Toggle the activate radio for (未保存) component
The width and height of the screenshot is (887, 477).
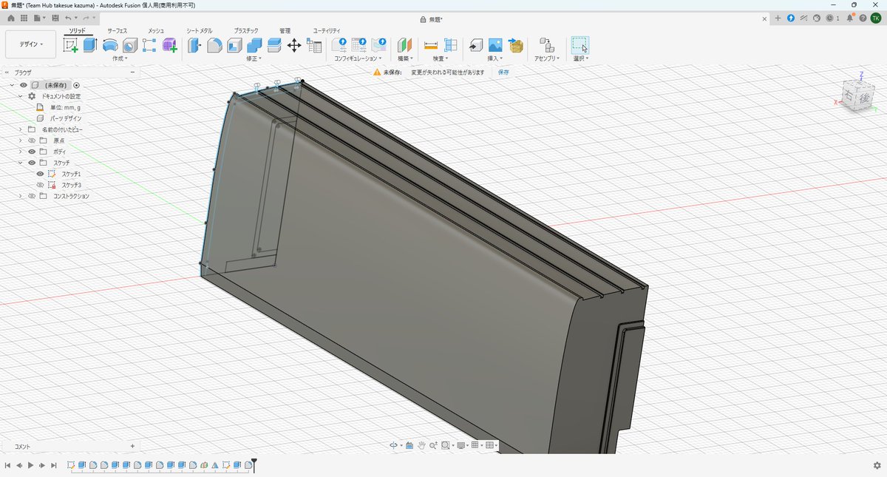tap(76, 85)
